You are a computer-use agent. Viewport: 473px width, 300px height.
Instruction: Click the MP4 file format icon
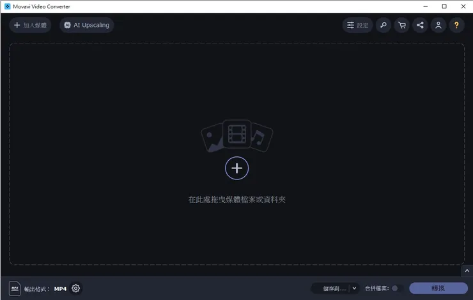(15, 289)
